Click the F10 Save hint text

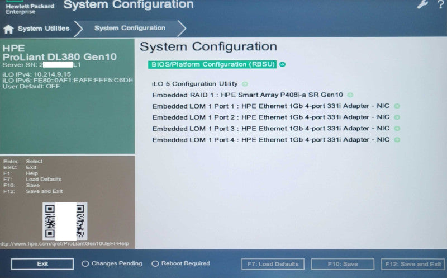pyautogui.click(x=22, y=185)
